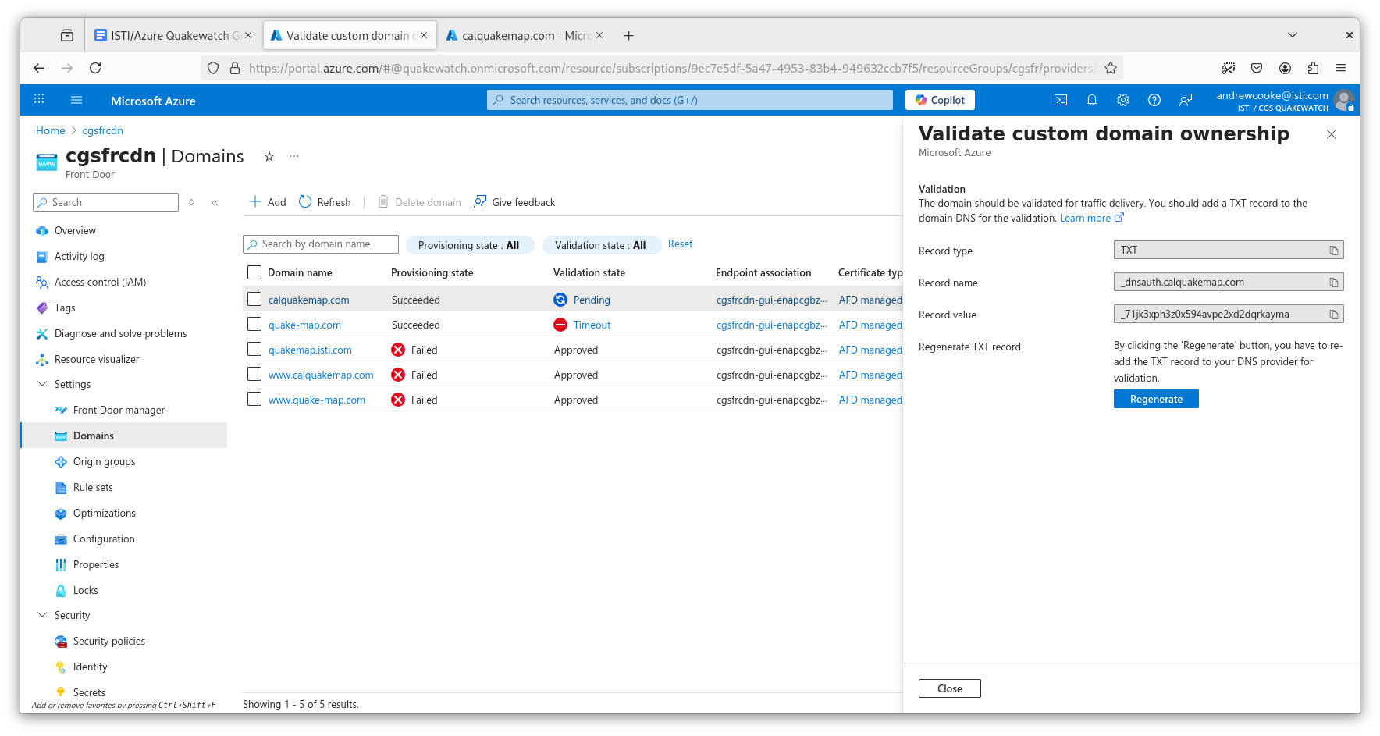This screenshot has width=1380, height=736.
Task: Copy the Record name _dnsauth.calquakemap.com
Action: [x=1334, y=283]
